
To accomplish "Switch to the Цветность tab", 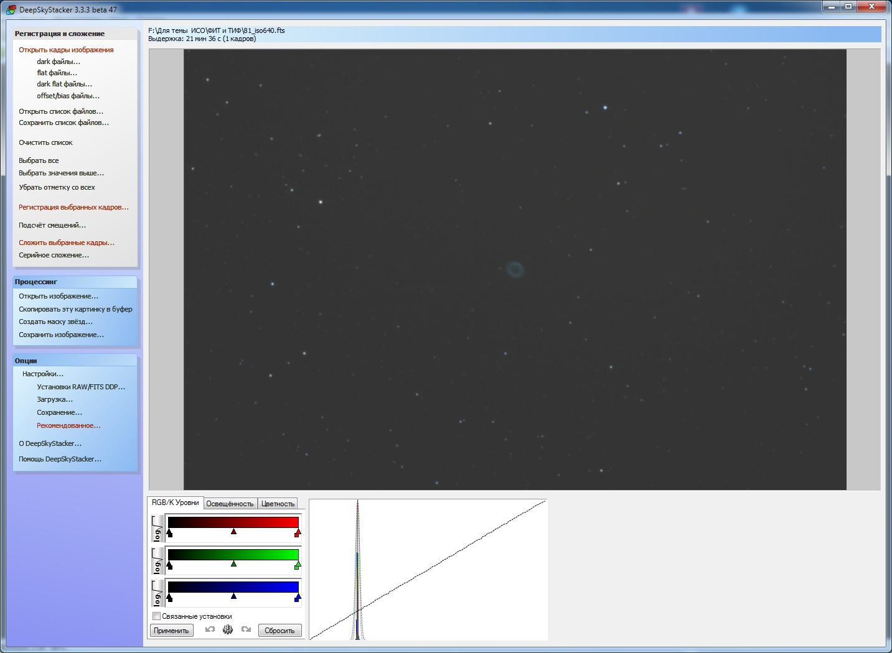I will click(278, 504).
